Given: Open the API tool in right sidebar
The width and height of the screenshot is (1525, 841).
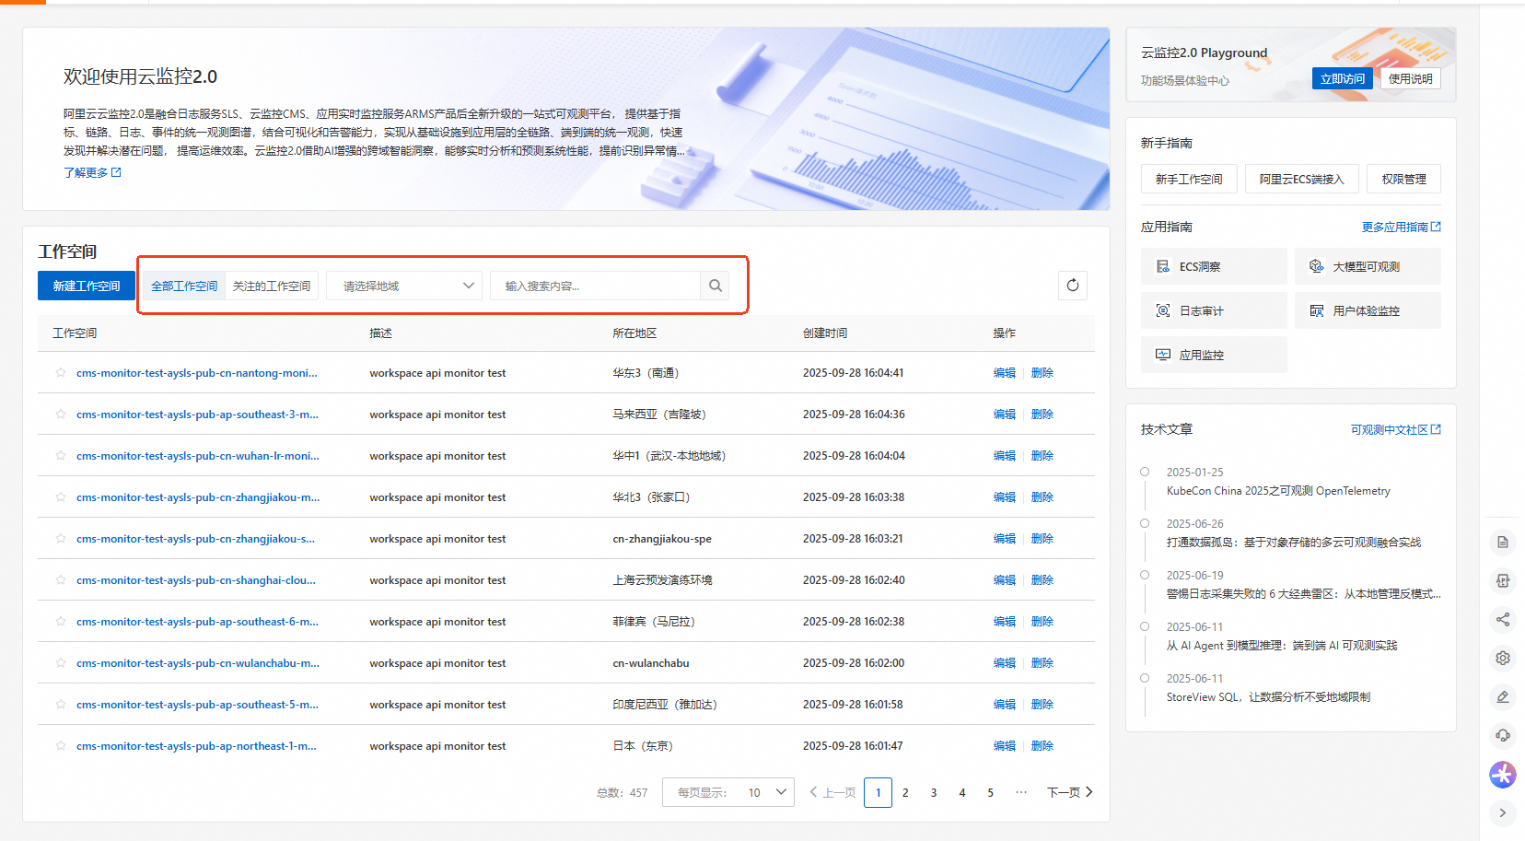Looking at the screenshot, I should tap(1503, 580).
